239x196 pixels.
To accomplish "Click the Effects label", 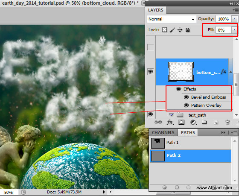I will click(x=189, y=89).
